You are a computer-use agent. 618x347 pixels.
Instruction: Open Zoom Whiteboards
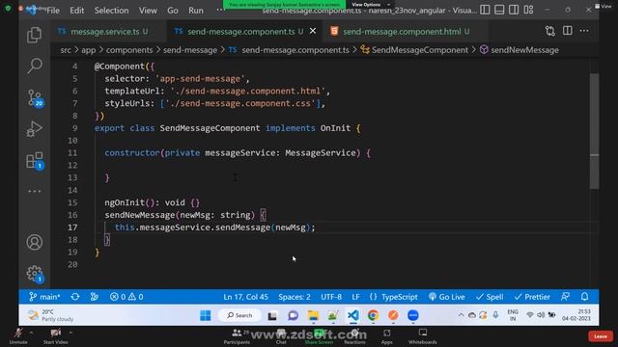coord(423,335)
